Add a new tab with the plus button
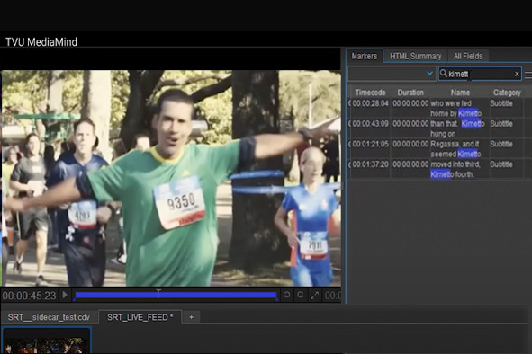The height and width of the screenshot is (354, 532). coord(192,317)
